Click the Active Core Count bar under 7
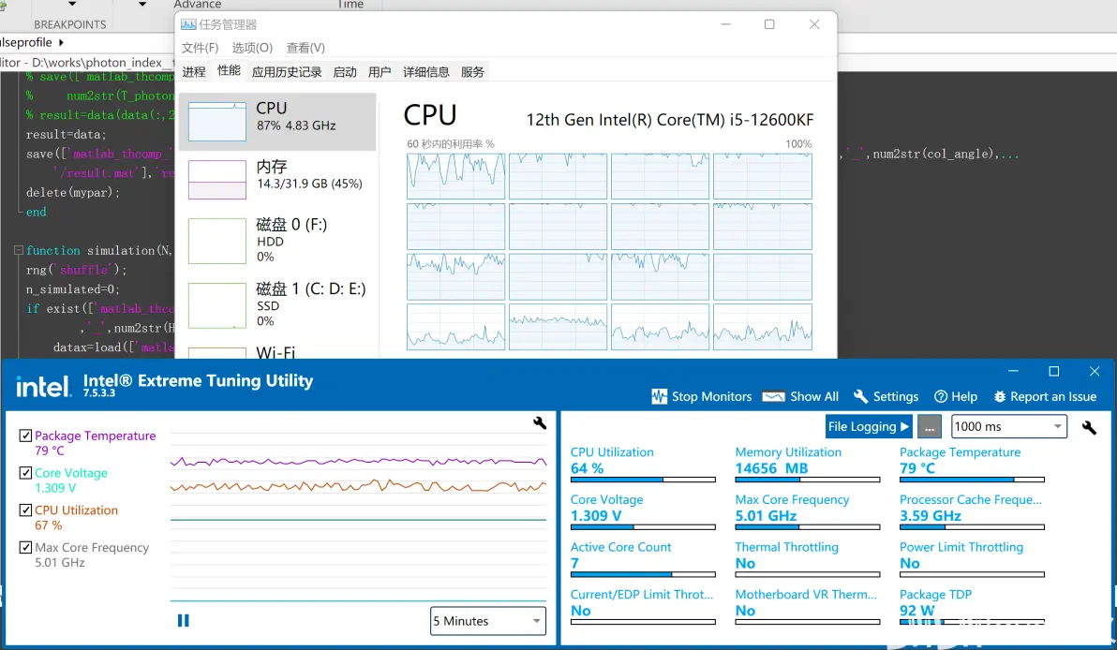 (x=643, y=574)
